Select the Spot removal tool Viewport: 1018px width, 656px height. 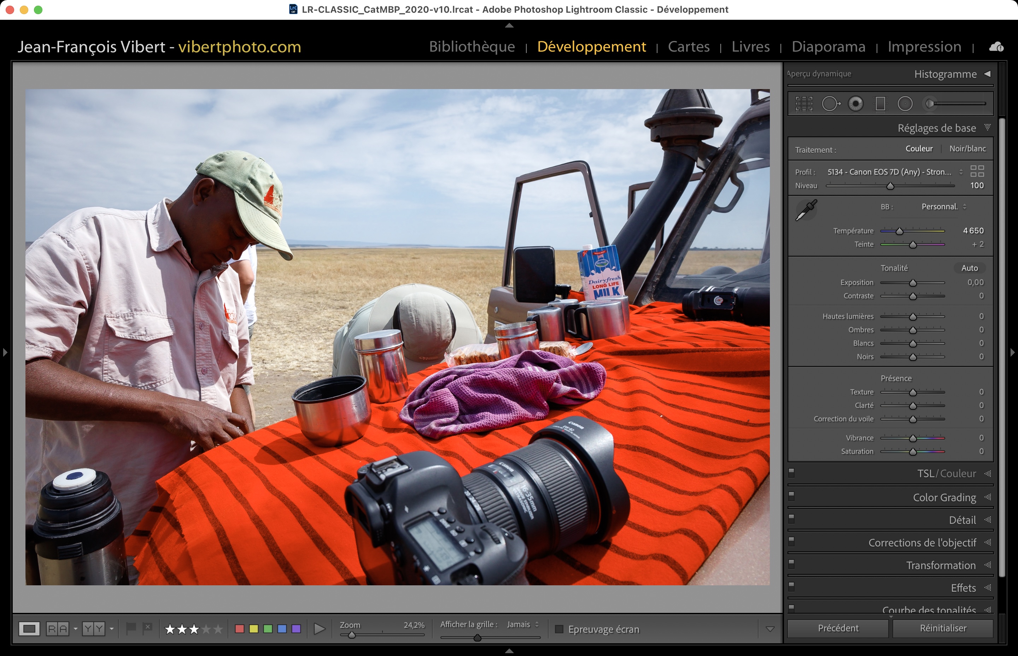click(x=830, y=104)
